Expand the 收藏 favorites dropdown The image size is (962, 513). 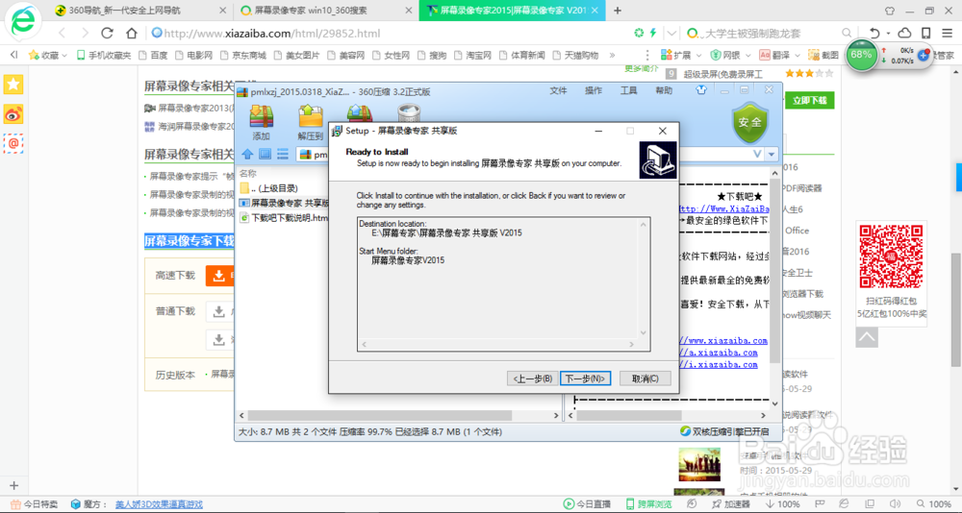tap(63, 55)
